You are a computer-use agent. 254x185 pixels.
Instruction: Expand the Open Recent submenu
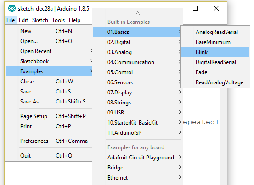pos(49,51)
